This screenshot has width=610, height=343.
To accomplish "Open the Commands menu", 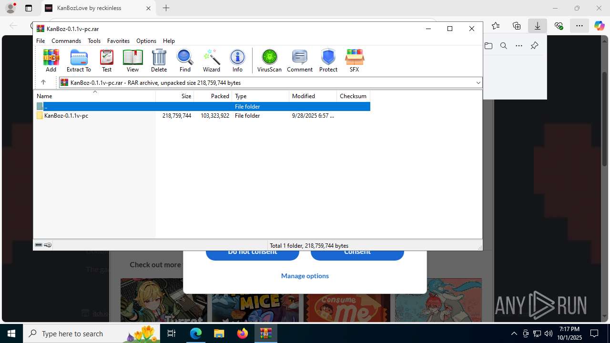I will tap(66, 41).
